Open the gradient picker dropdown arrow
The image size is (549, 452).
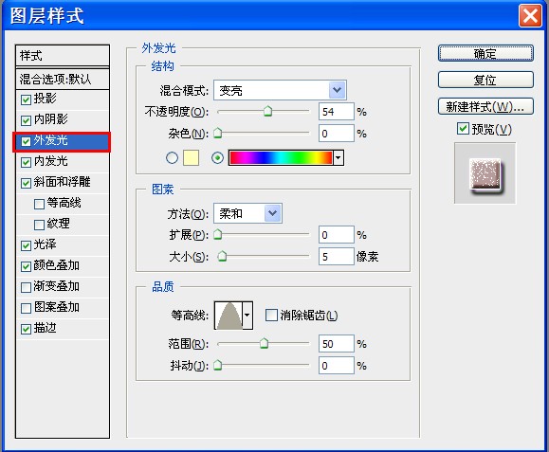tap(339, 158)
